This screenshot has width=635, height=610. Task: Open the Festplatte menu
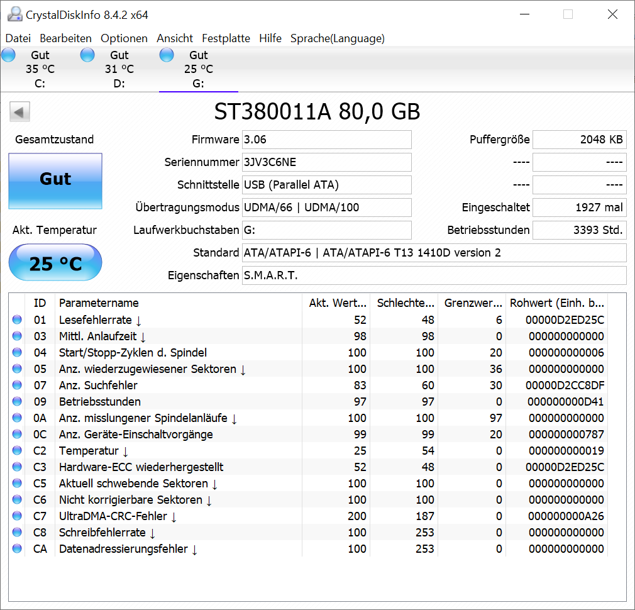(x=226, y=38)
